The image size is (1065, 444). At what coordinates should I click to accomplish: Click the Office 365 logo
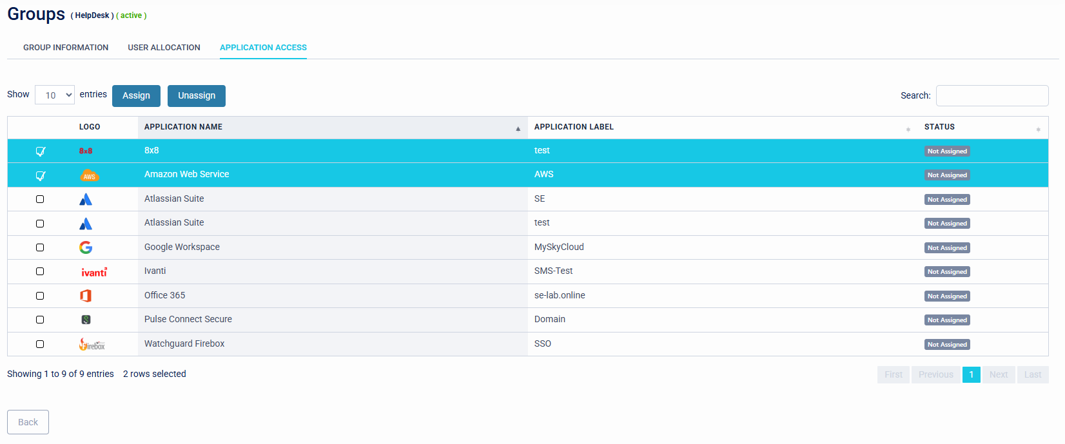86,296
